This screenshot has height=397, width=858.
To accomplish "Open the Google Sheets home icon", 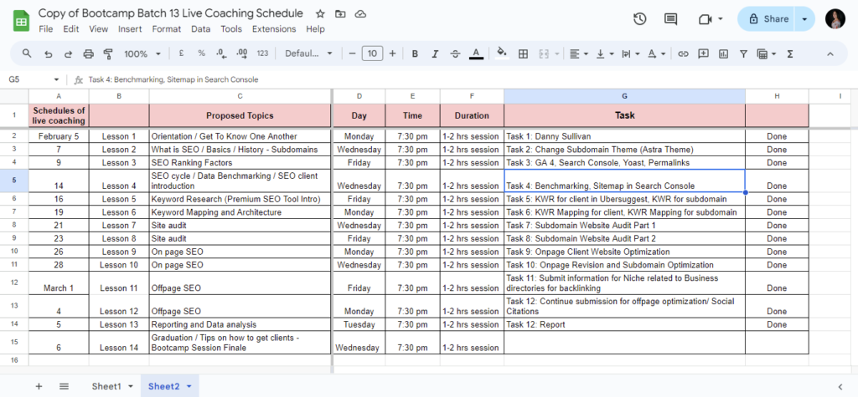I will [21, 21].
